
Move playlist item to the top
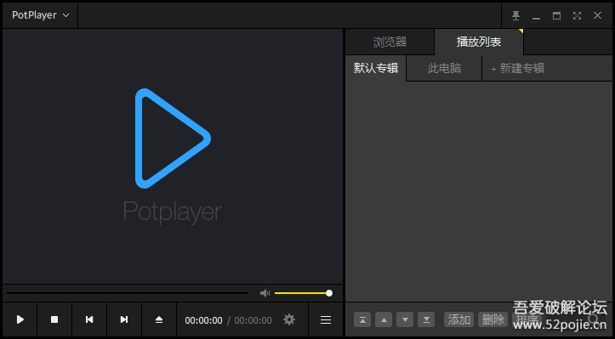click(362, 319)
